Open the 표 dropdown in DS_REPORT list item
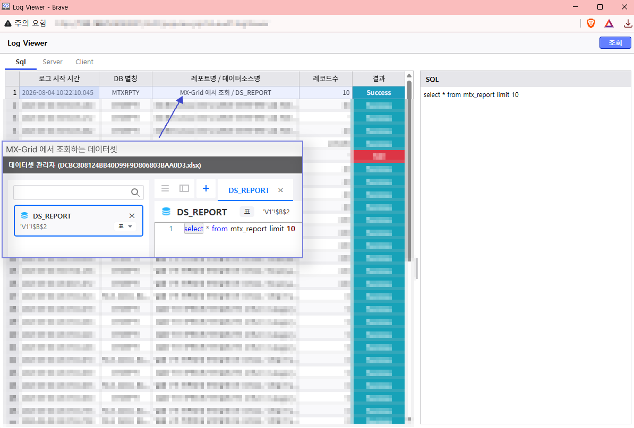Screen dimensions: 634x428 click(125, 226)
